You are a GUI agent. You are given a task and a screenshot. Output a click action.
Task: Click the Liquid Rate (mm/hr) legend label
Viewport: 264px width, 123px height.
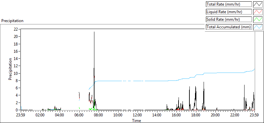coord(229,12)
